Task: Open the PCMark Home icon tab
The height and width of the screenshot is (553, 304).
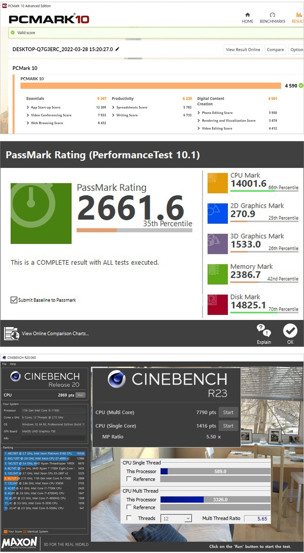Action: click(248, 15)
